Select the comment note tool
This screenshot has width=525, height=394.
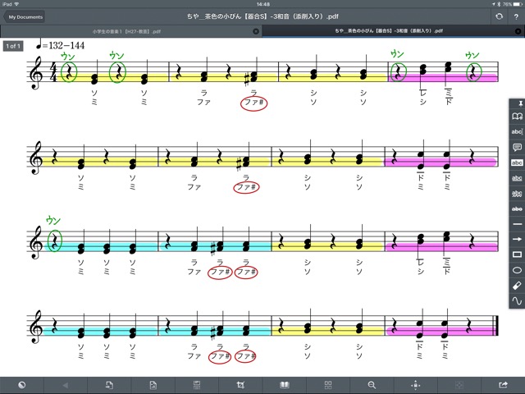(517, 147)
